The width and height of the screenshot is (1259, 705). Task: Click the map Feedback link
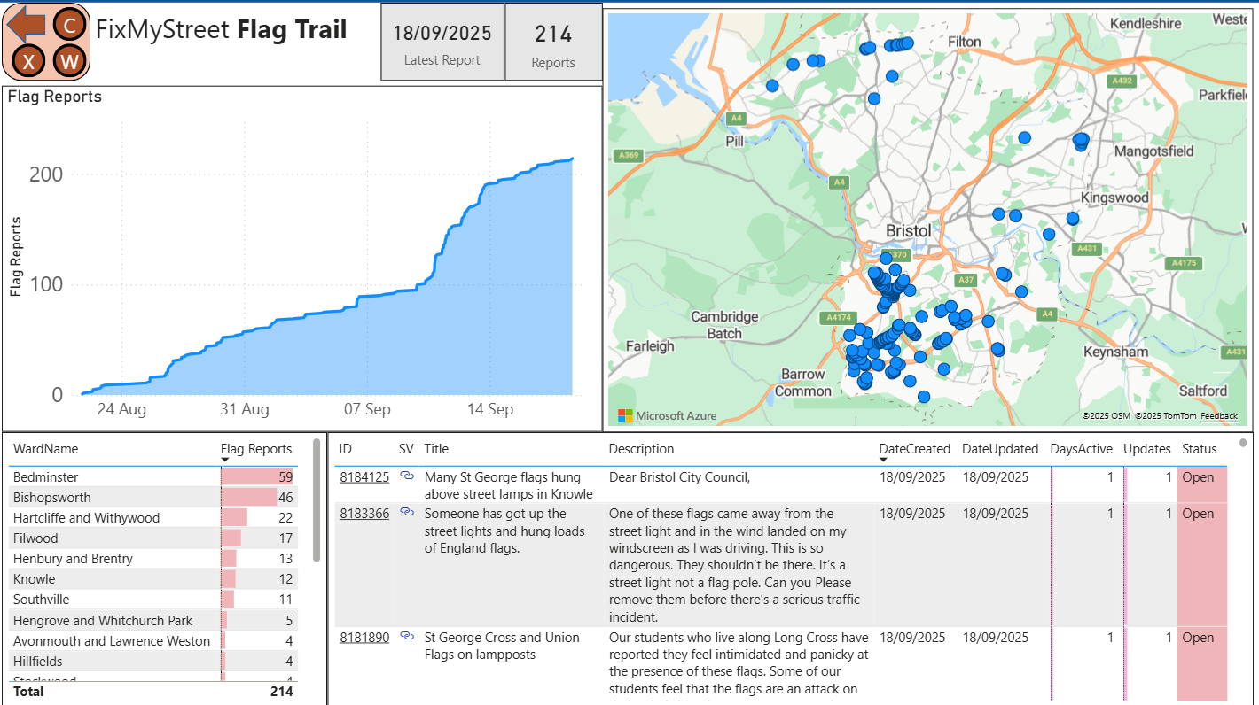[1219, 416]
